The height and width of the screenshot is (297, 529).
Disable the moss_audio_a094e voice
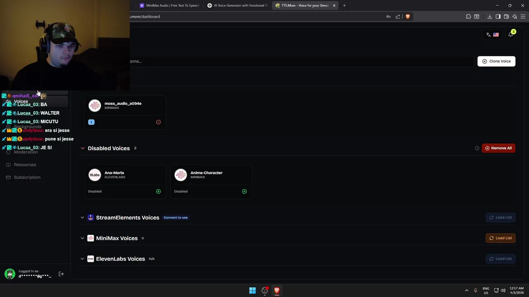tap(158, 122)
